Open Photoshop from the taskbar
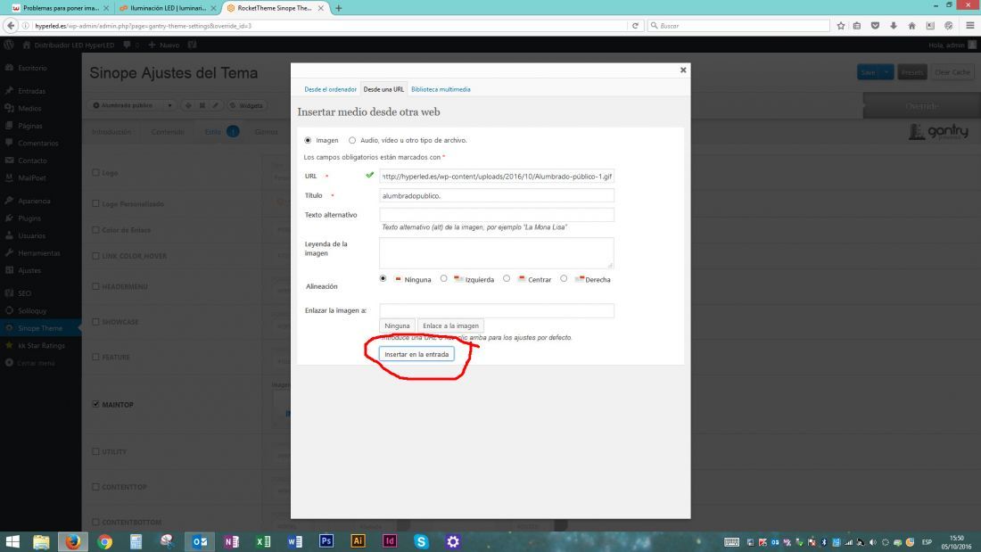This screenshot has height=552, width=981. [326, 541]
